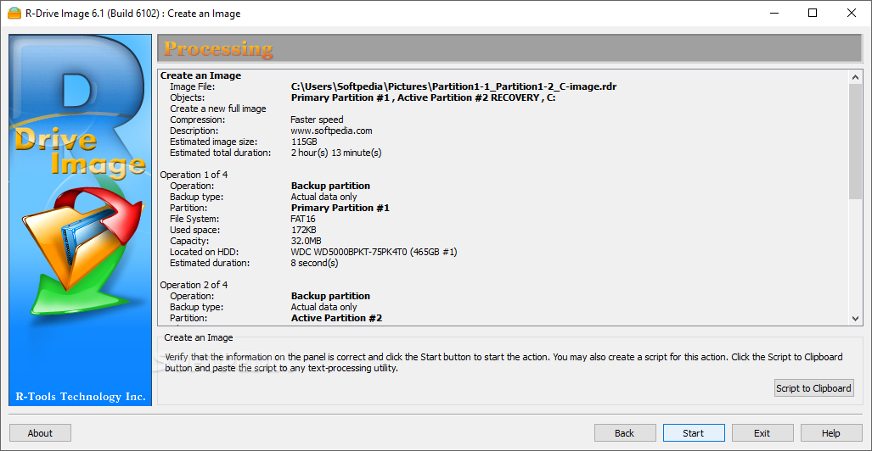Select 'Primary Partition #1' partition value
872x451 pixels.
tap(340, 208)
